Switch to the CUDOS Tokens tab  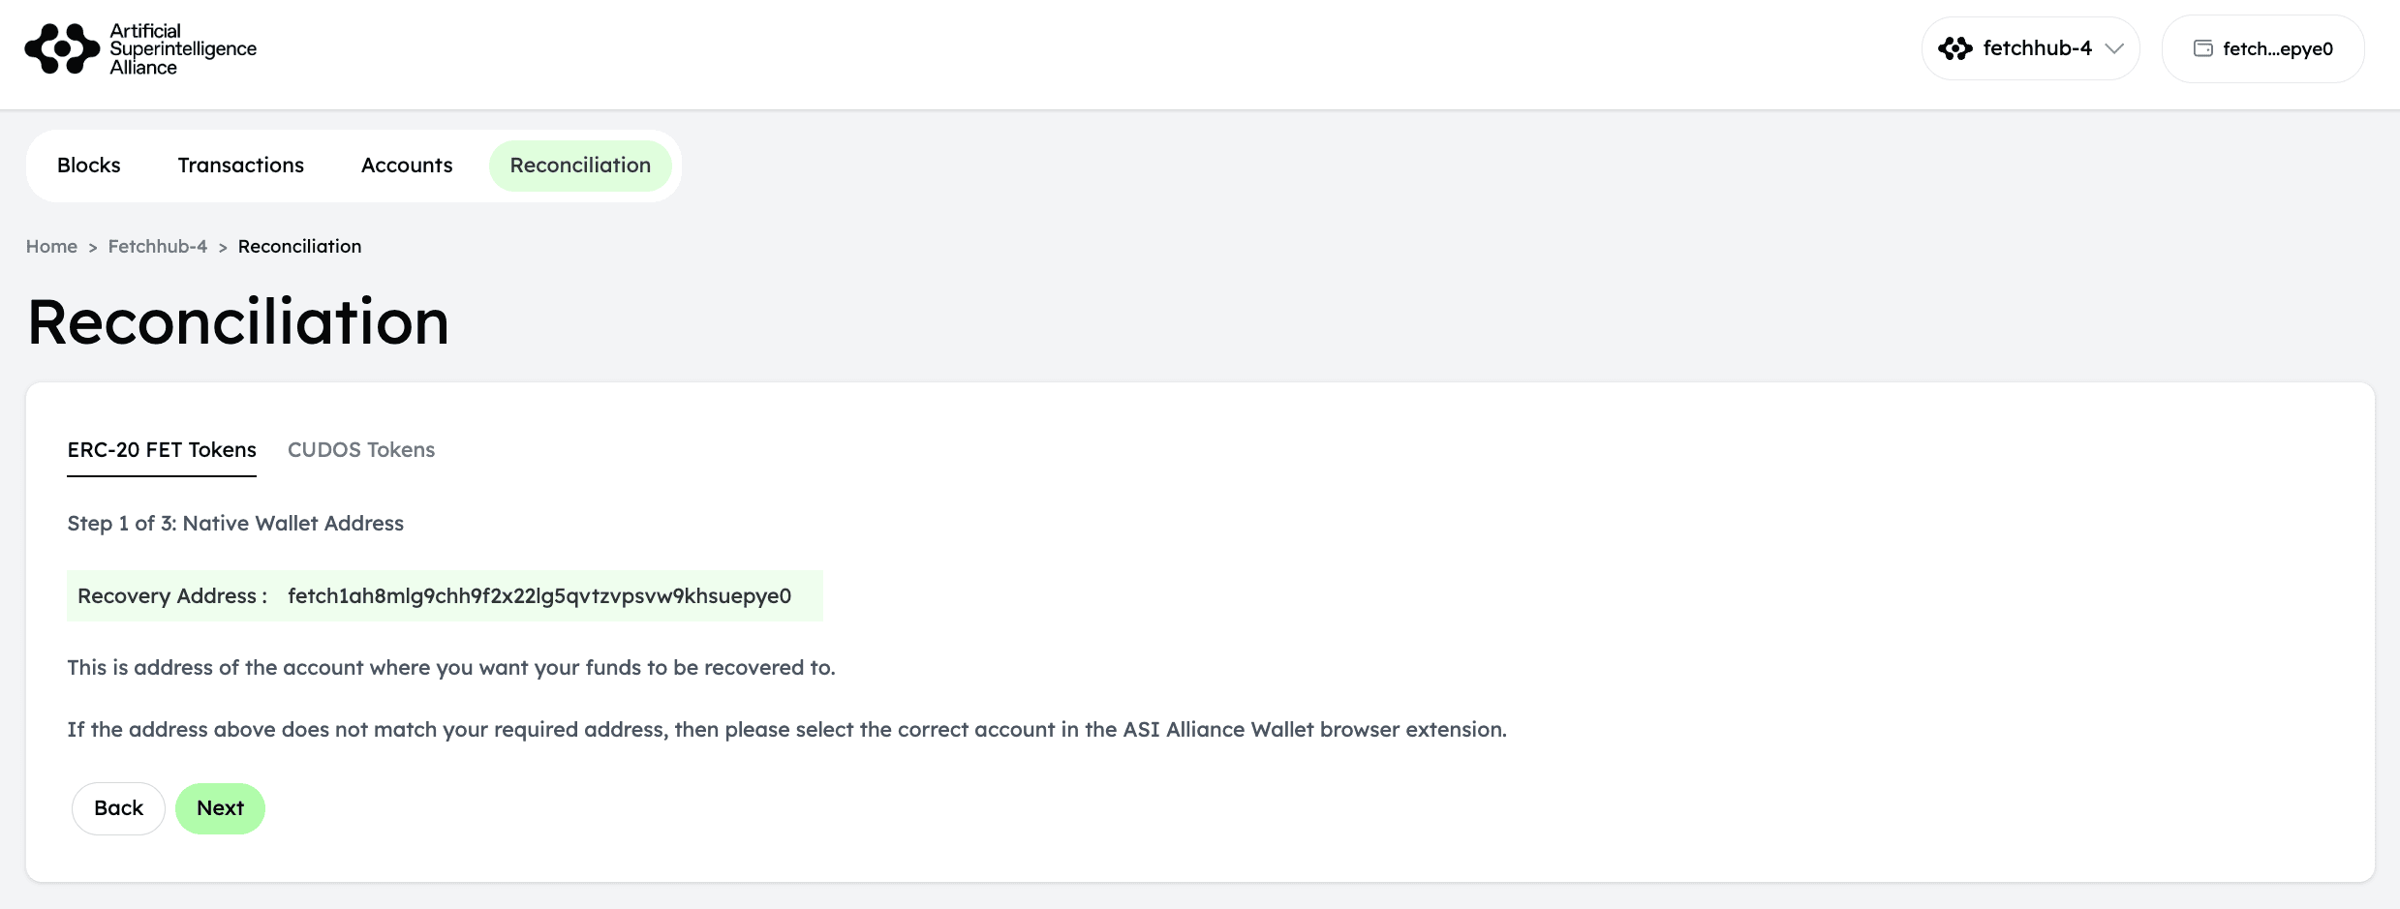tap(361, 450)
